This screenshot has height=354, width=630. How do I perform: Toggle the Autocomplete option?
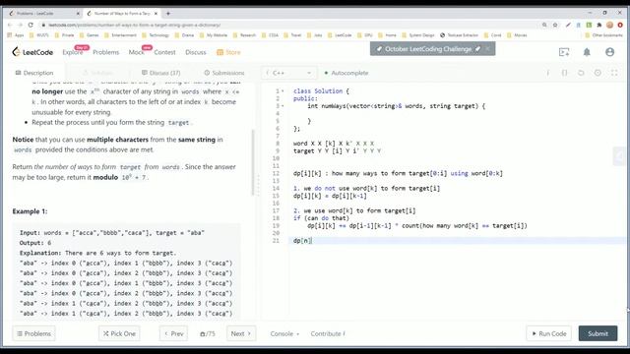coord(346,73)
